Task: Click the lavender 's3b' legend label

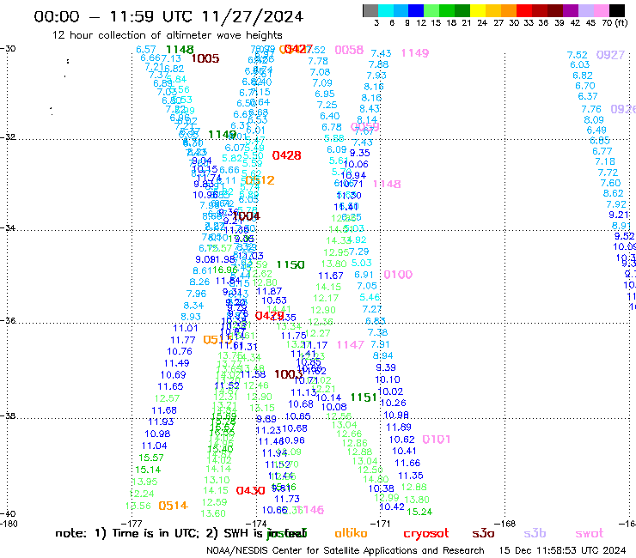Action: tap(535, 533)
